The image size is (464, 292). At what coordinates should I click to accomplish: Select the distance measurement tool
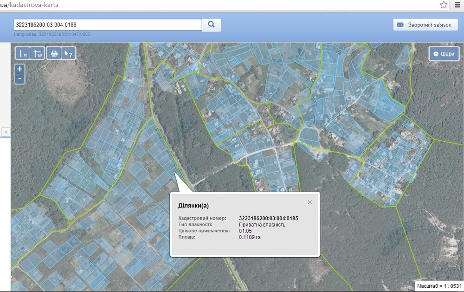point(23,53)
